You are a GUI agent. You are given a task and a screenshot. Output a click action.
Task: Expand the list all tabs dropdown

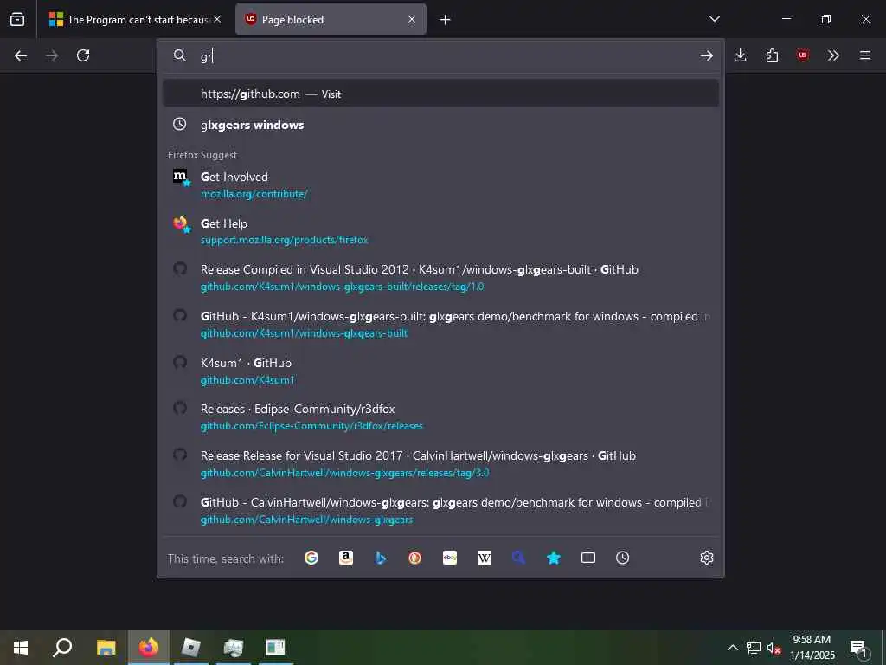(x=714, y=19)
